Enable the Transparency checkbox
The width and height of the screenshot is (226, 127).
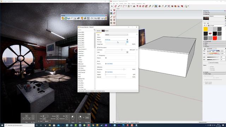pyautogui.click(x=98, y=55)
